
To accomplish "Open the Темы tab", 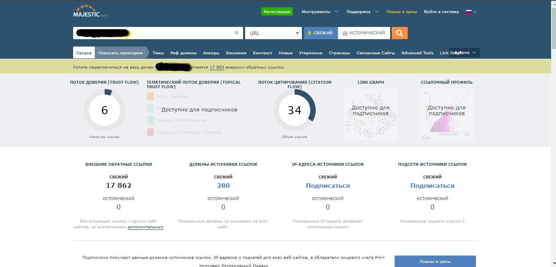I will (158, 53).
